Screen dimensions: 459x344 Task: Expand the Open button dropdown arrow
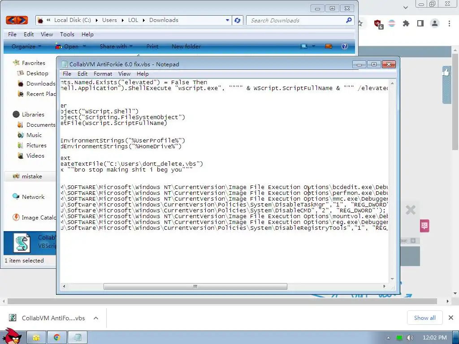(84, 46)
